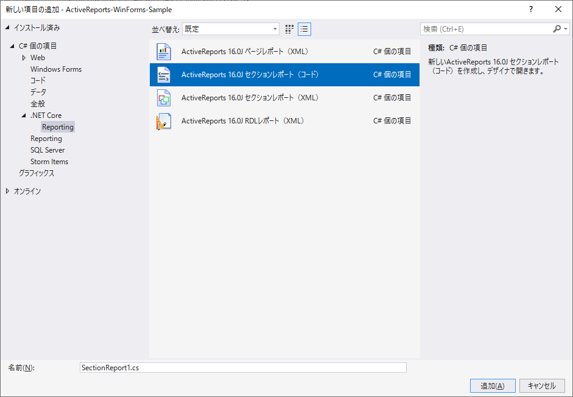Screen dimensions: 573x397
Task: Select ActiveReports 16.0J ページレポート (XML) item text
Action: tap(245, 52)
